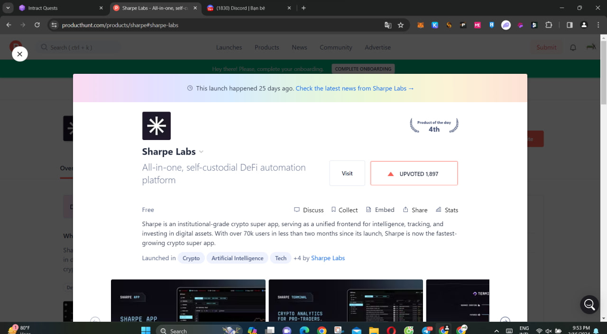Show next gallery image with right arrow

click(x=505, y=321)
